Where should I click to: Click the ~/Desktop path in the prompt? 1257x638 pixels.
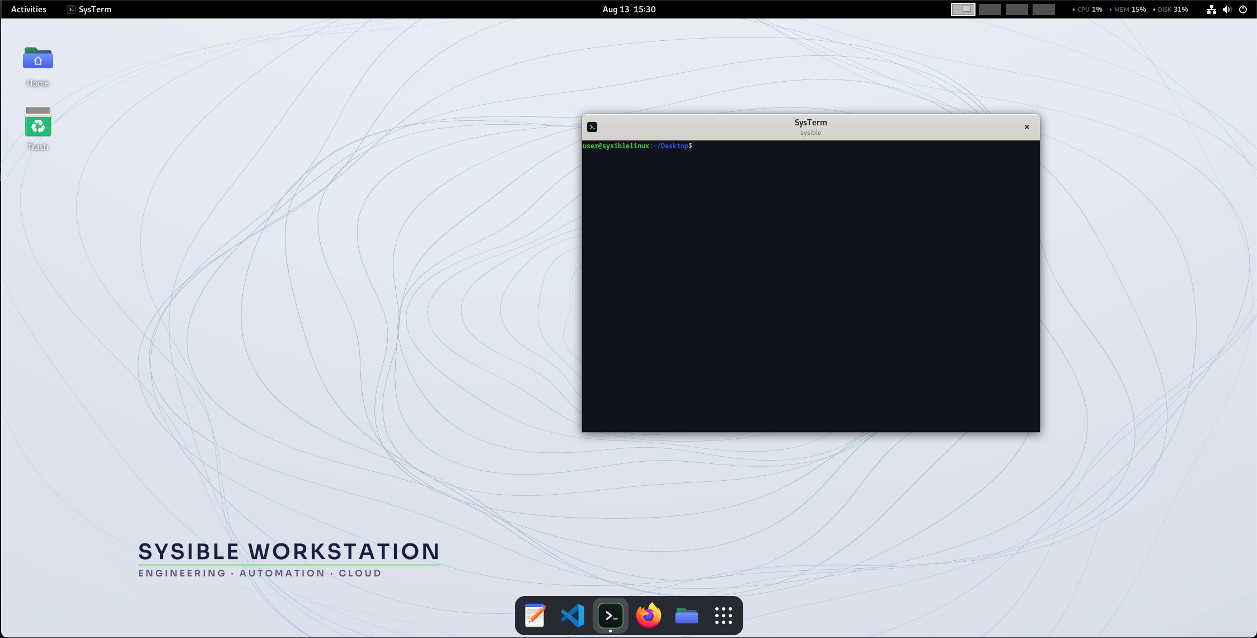(x=670, y=146)
